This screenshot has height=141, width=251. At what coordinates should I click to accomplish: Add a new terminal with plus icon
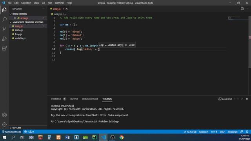(x=235, y=99)
